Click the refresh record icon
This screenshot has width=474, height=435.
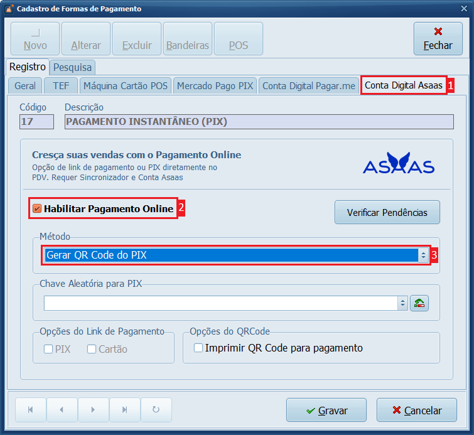click(156, 410)
